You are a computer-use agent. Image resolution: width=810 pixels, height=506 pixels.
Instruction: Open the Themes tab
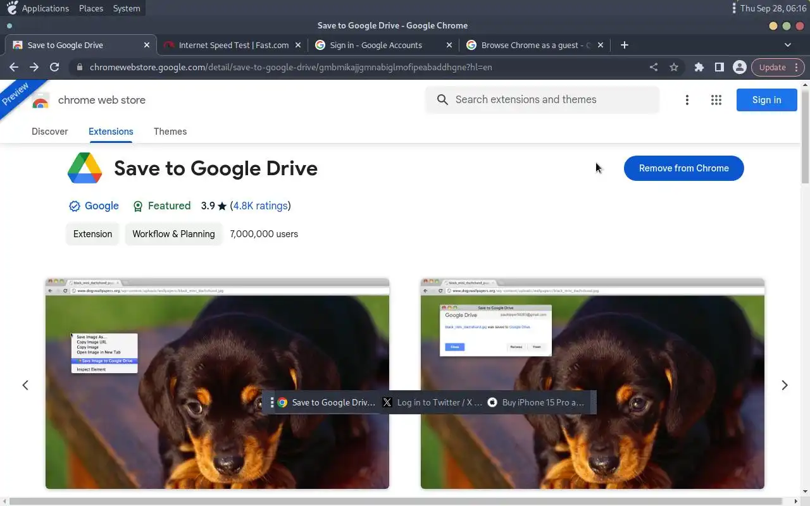(x=170, y=132)
